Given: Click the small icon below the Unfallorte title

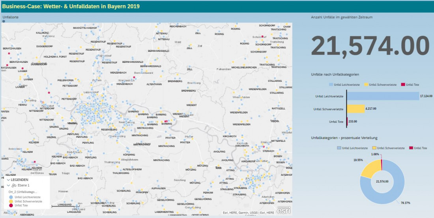Looking at the screenshot, I should click(x=4, y=21).
